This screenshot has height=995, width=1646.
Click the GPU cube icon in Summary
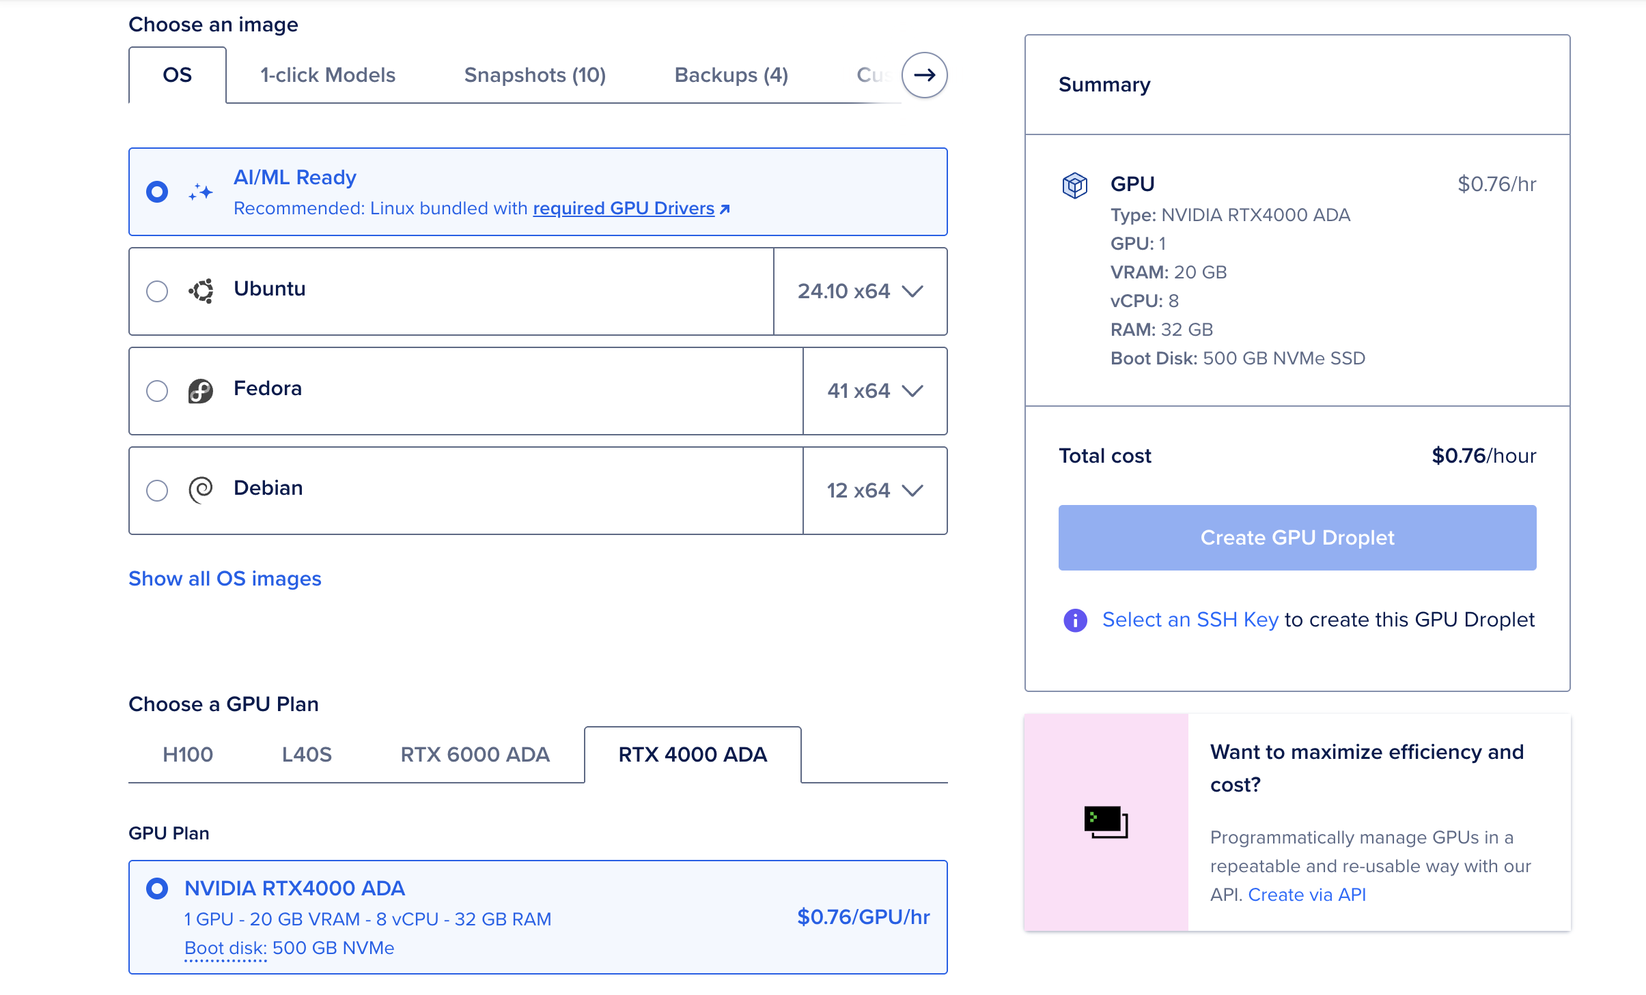click(1074, 185)
